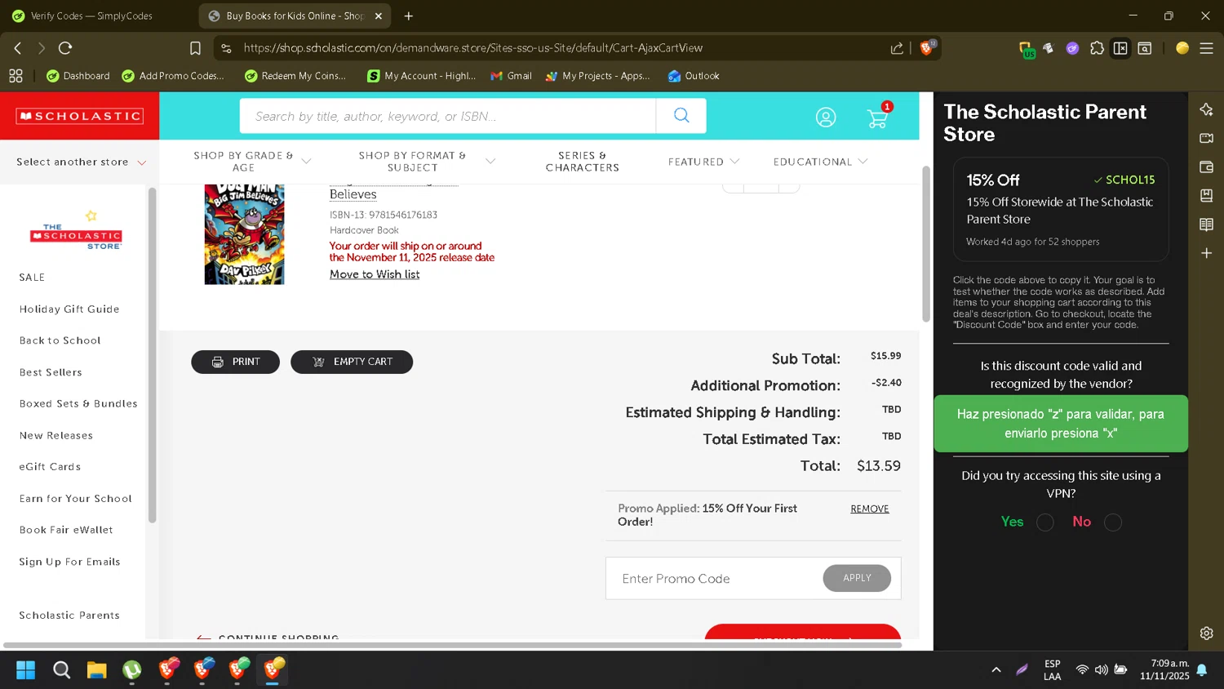Close the Buy Books for Kids tab
Image resolution: width=1224 pixels, height=689 pixels.
379,16
